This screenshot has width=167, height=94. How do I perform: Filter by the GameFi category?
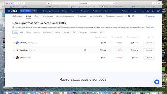click(37, 32)
